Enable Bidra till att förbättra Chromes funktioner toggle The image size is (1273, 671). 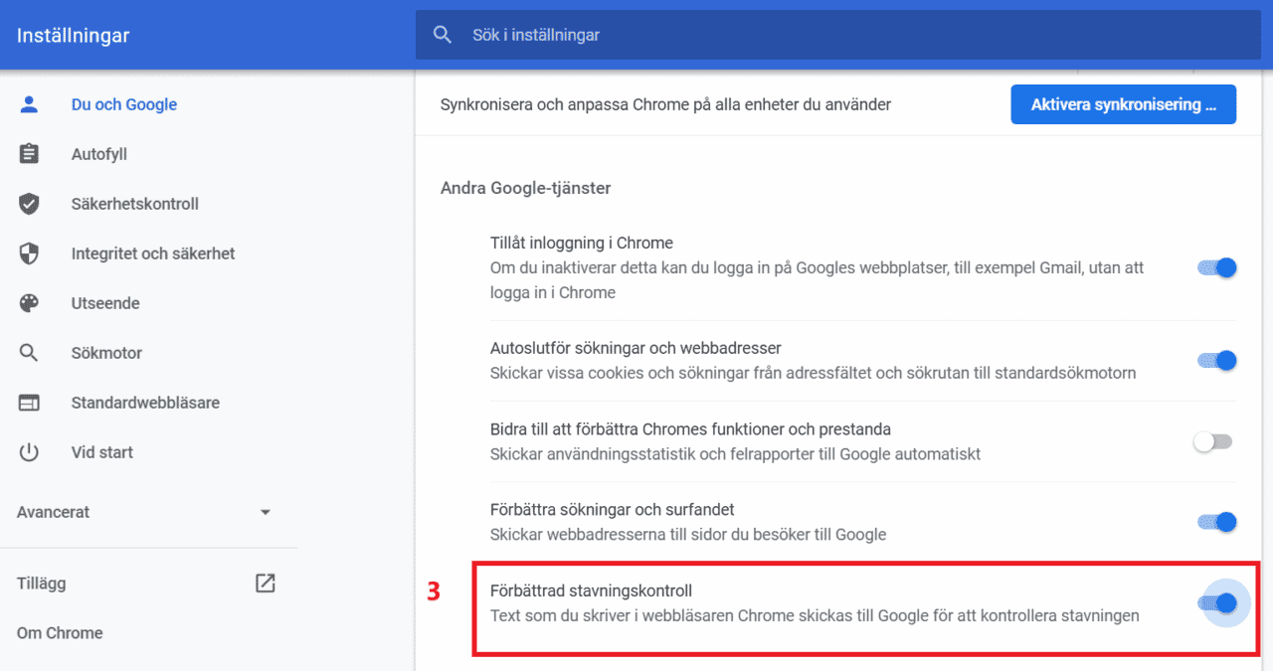pyautogui.click(x=1213, y=442)
